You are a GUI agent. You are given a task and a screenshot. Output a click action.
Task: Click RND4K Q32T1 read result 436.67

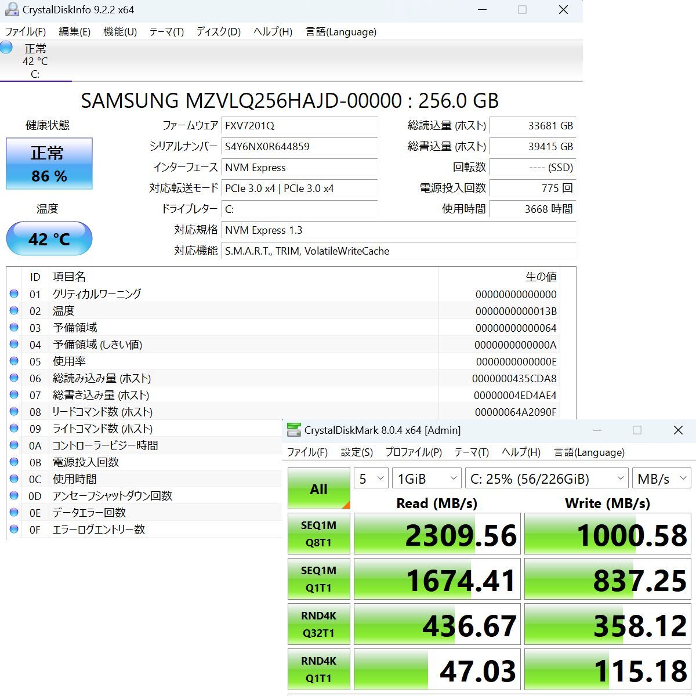pos(437,624)
